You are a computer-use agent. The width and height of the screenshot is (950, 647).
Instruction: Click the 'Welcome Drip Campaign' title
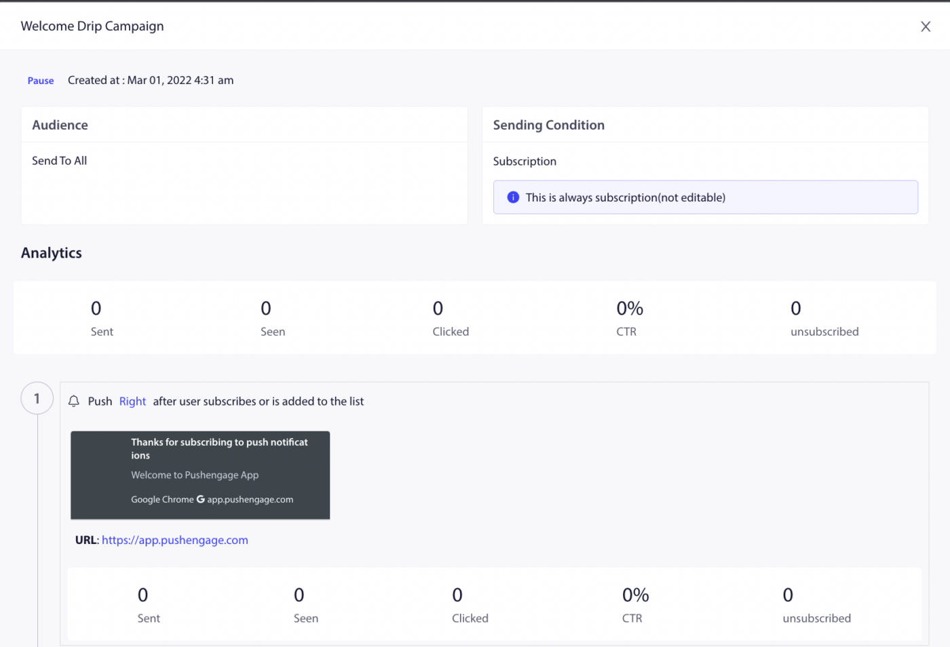coord(92,26)
